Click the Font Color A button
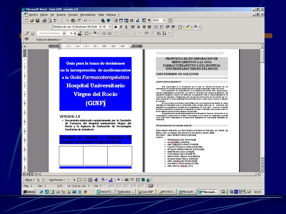 click(x=195, y=27)
